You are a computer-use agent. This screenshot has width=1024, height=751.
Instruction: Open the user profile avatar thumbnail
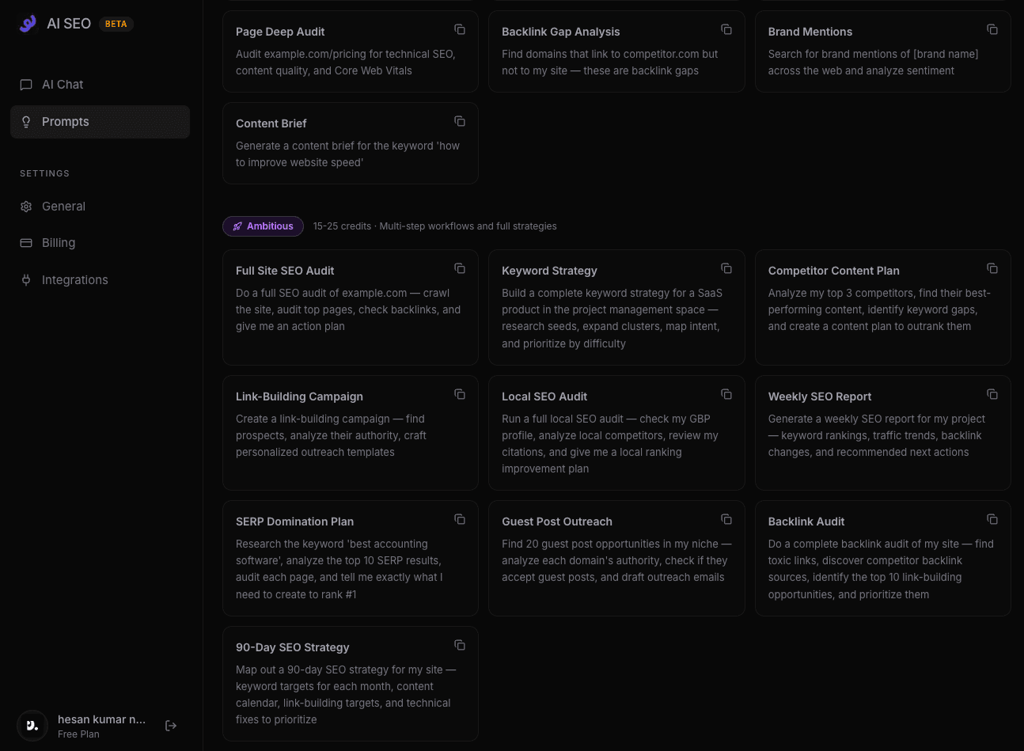point(32,726)
